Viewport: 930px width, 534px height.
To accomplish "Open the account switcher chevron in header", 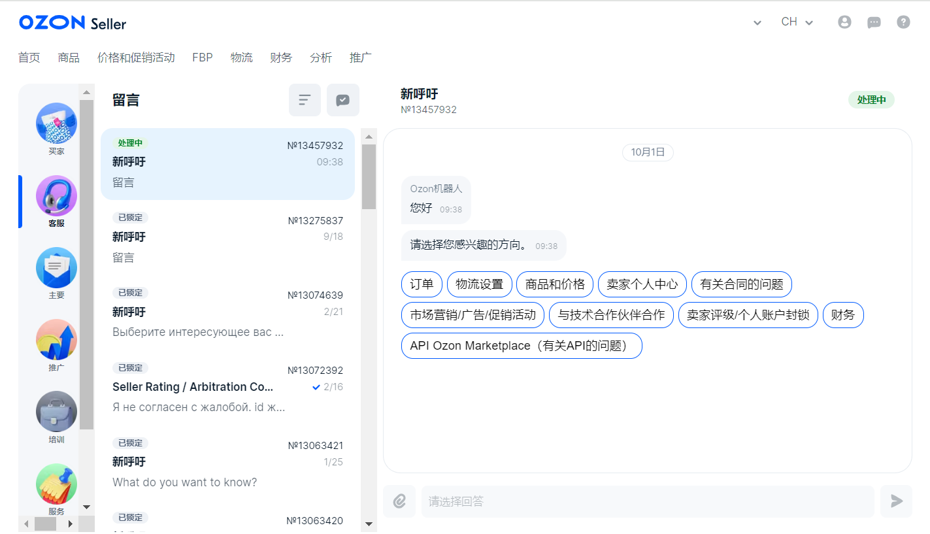I will (757, 22).
